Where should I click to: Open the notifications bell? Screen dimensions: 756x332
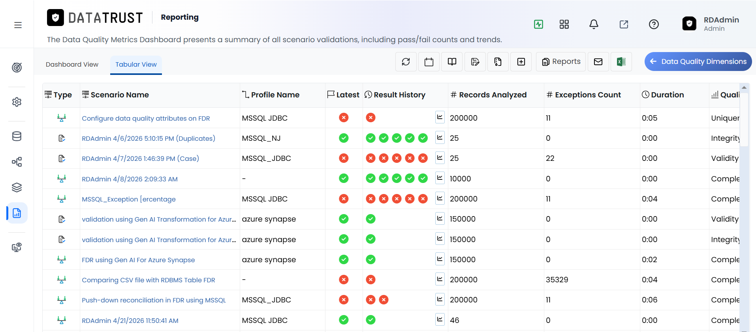[x=594, y=24]
